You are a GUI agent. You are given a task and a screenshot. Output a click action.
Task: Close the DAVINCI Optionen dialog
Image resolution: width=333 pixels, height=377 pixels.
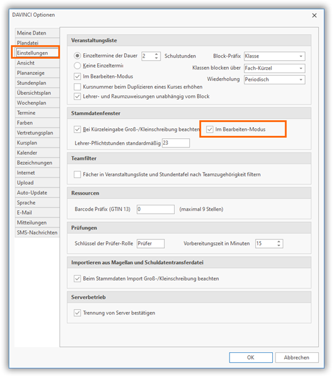click(314, 16)
